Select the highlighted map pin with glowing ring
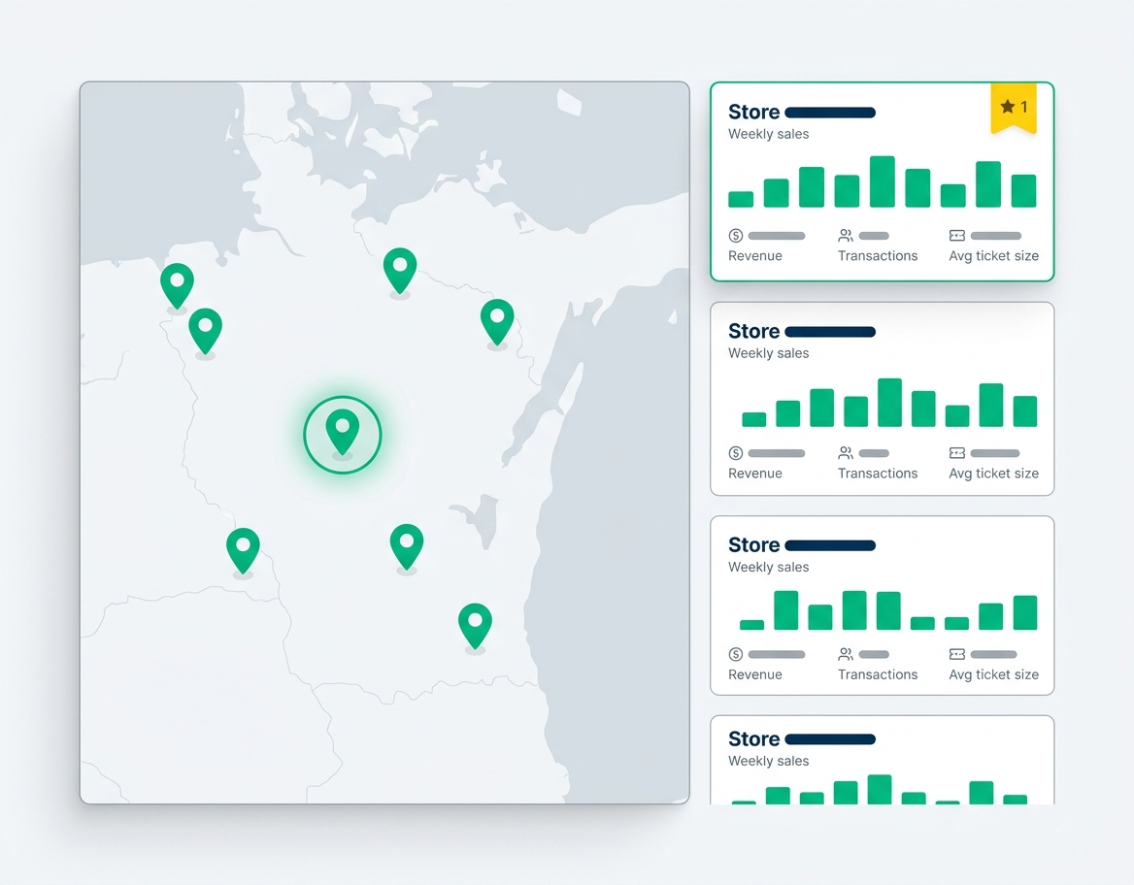Image resolution: width=1134 pixels, height=885 pixels. (342, 433)
